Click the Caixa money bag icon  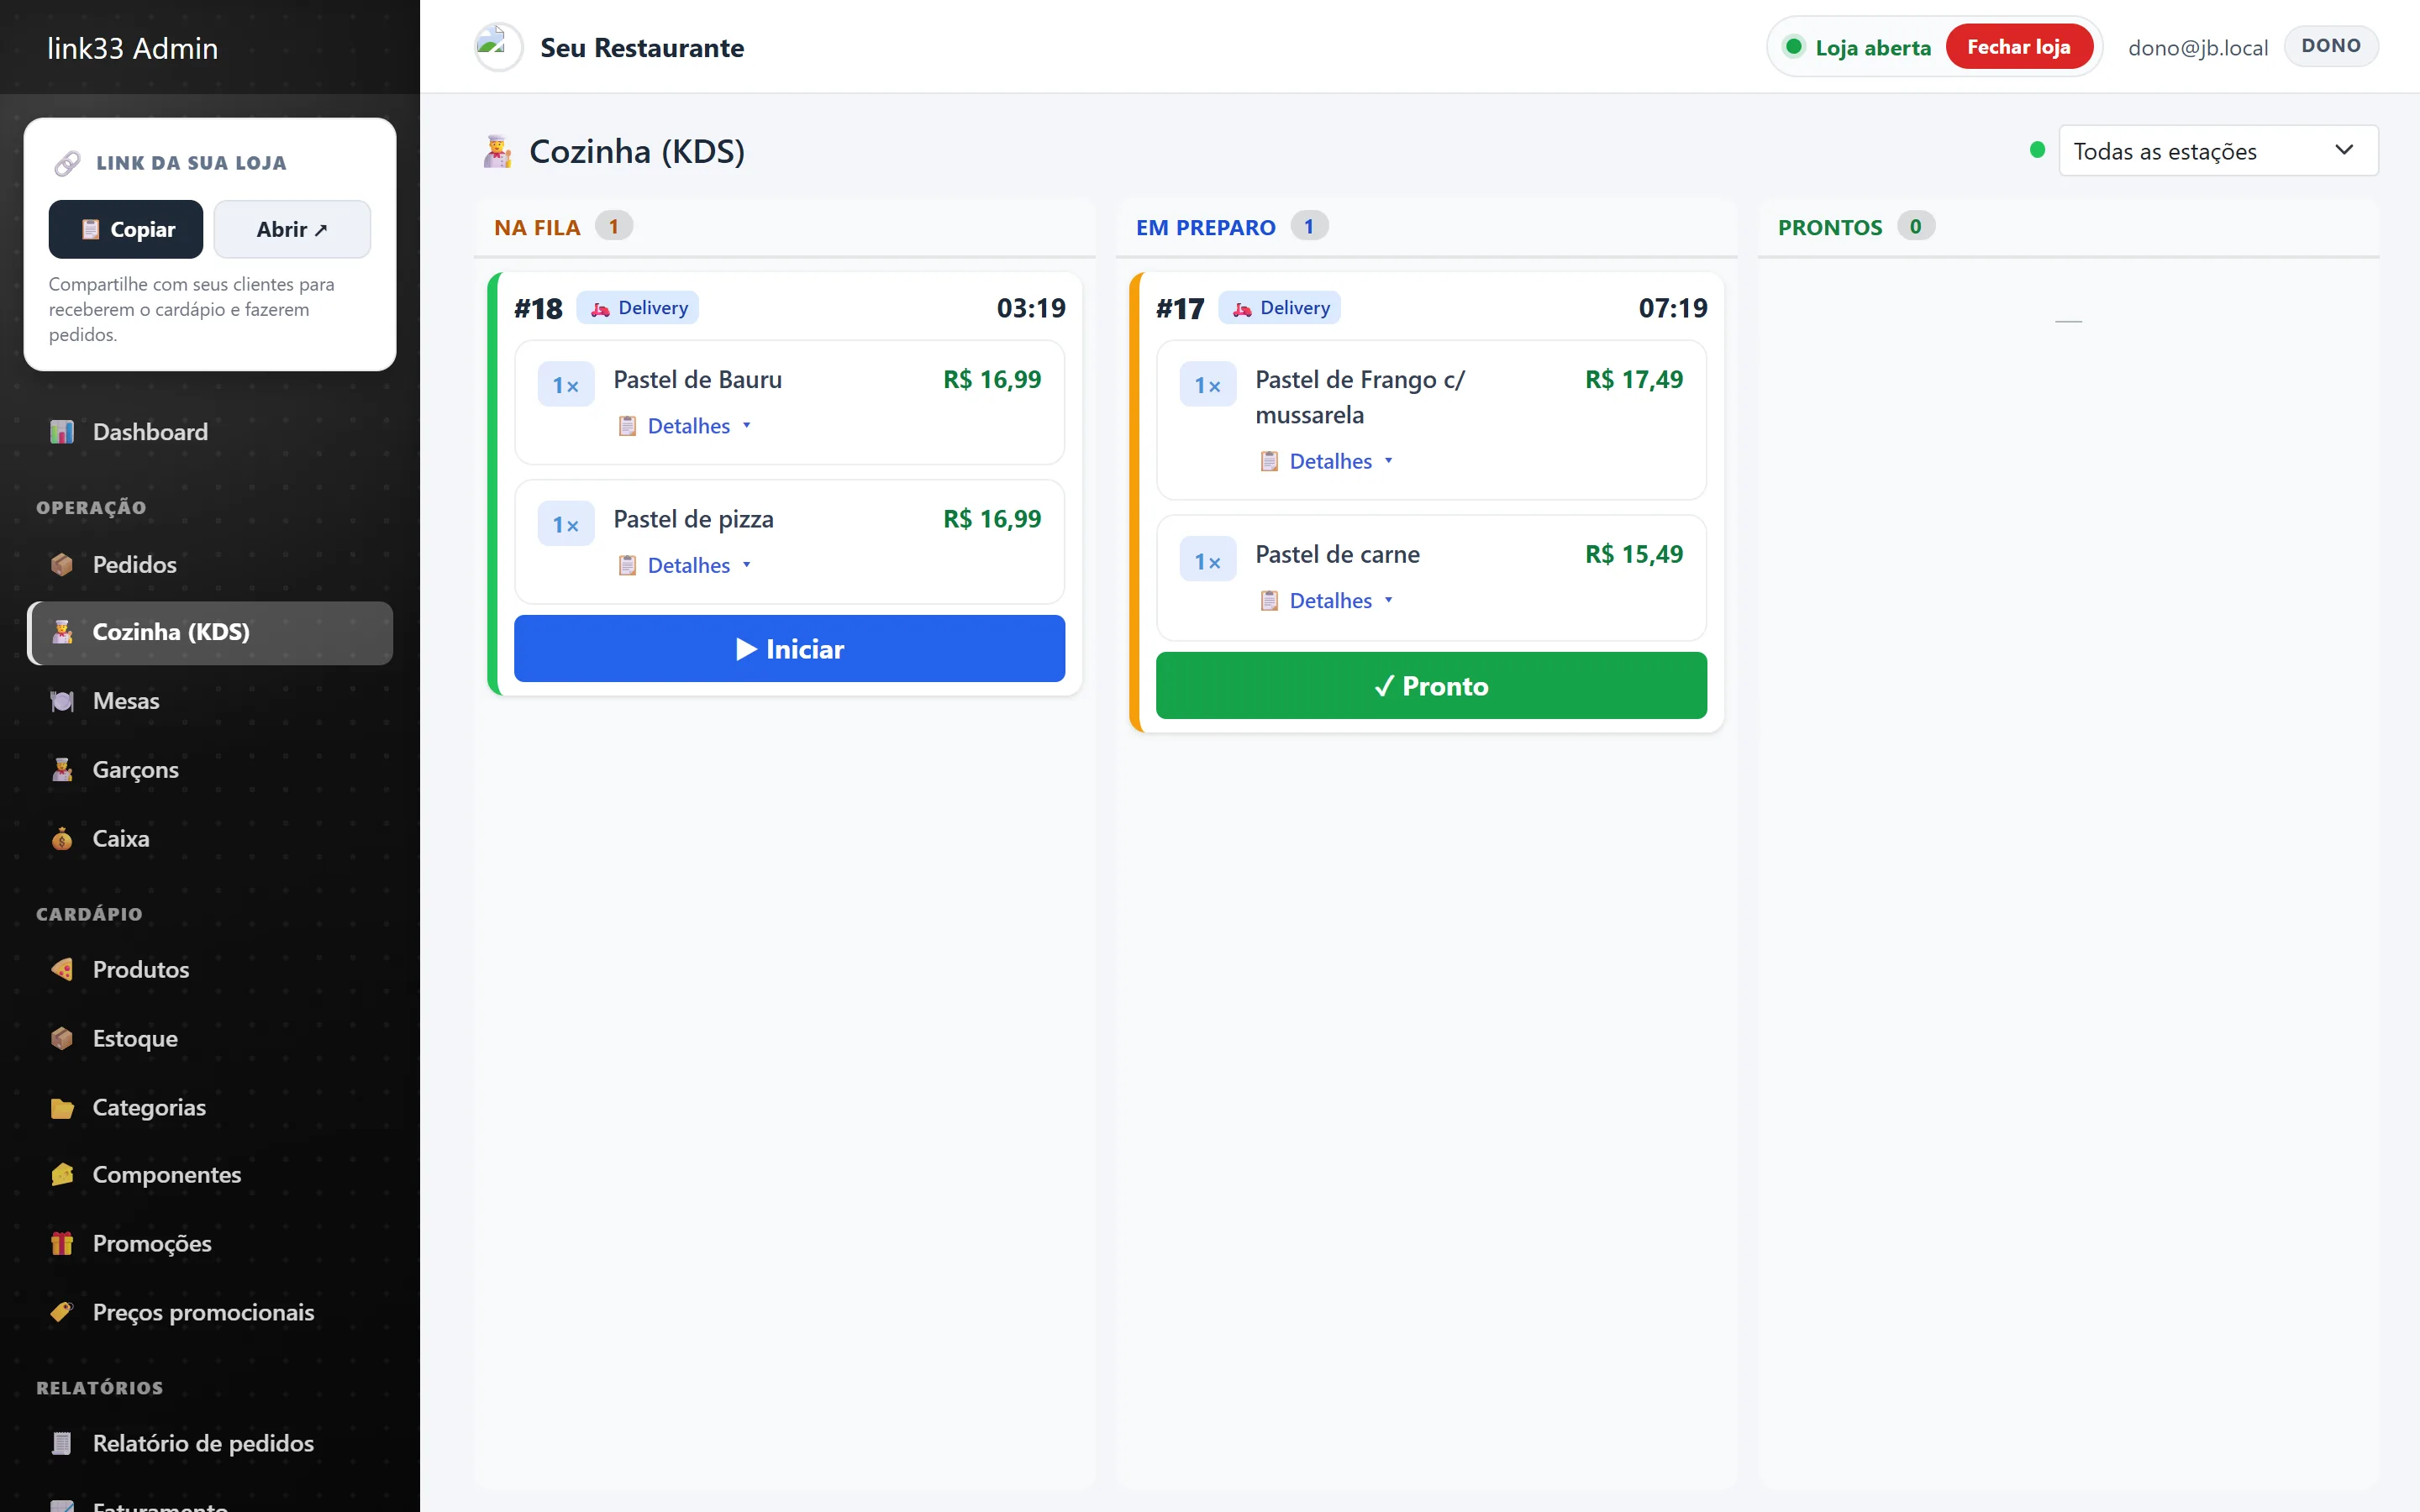(x=62, y=839)
